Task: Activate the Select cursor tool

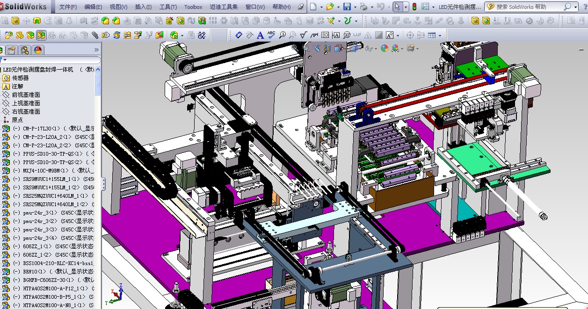Action: (397, 7)
